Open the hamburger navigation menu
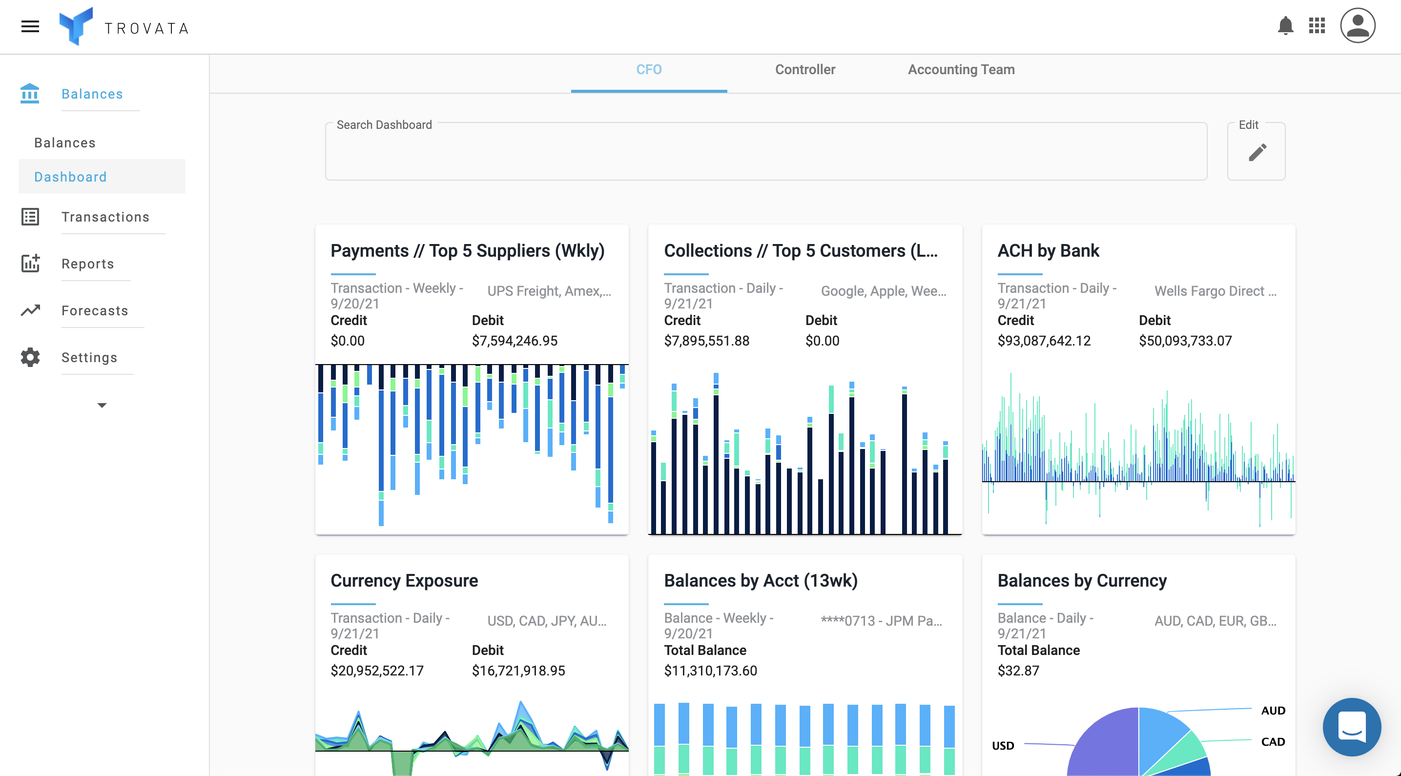Viewport: 1401px width, 776px height. point(30,26)
